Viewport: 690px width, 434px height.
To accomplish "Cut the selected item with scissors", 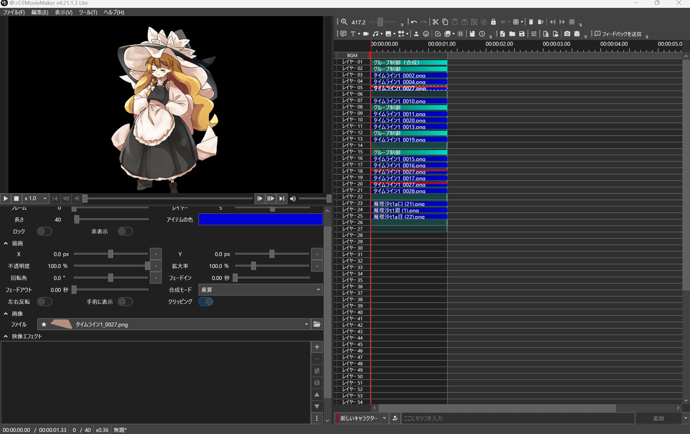I will pyautogui.click(x=436, y=22).
